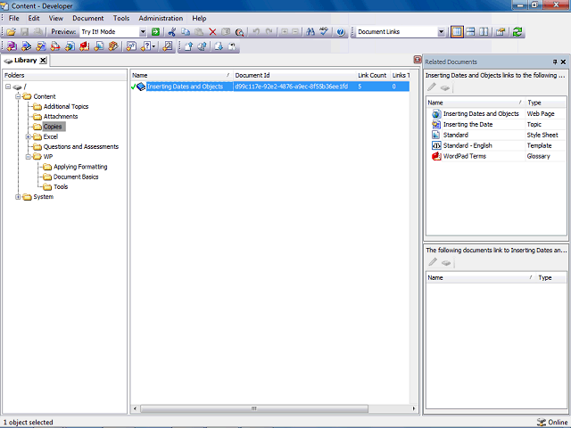Sort by Document Id column header
This screenshot has height=428, width=571.
(x=294, y=75)
